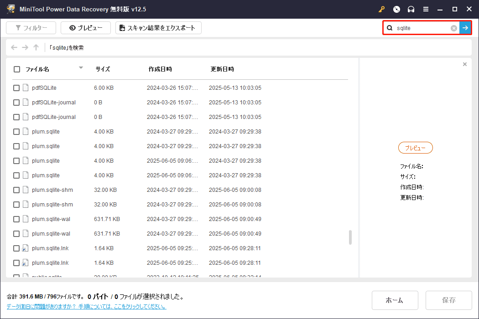Open スキャン結果をエクスポート
Image resolution: width=479 pixels, height=319 pixels.
click(x=158, y=28)
